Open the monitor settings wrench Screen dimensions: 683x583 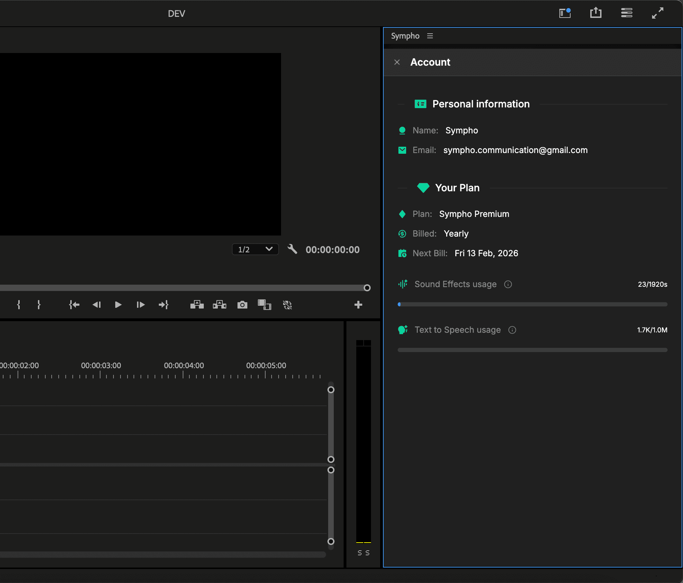292,249
